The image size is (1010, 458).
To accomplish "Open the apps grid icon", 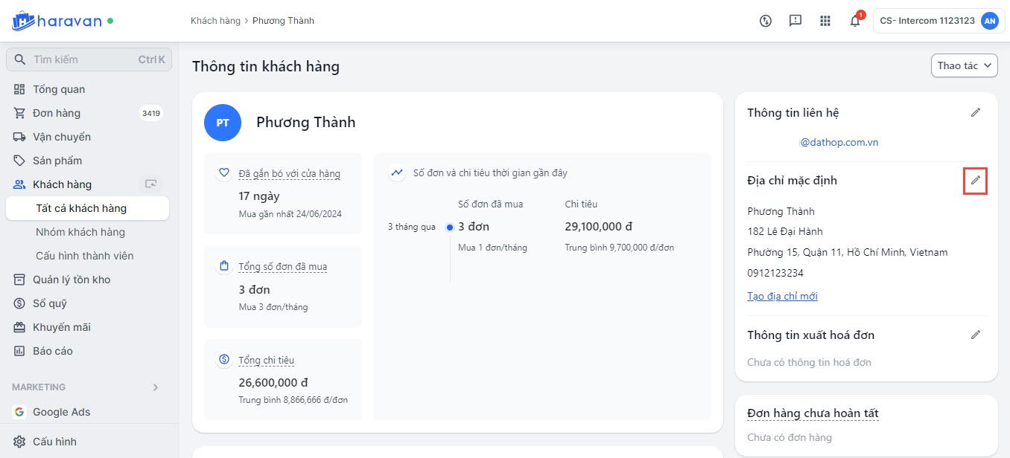I will [x=825, y=21].
